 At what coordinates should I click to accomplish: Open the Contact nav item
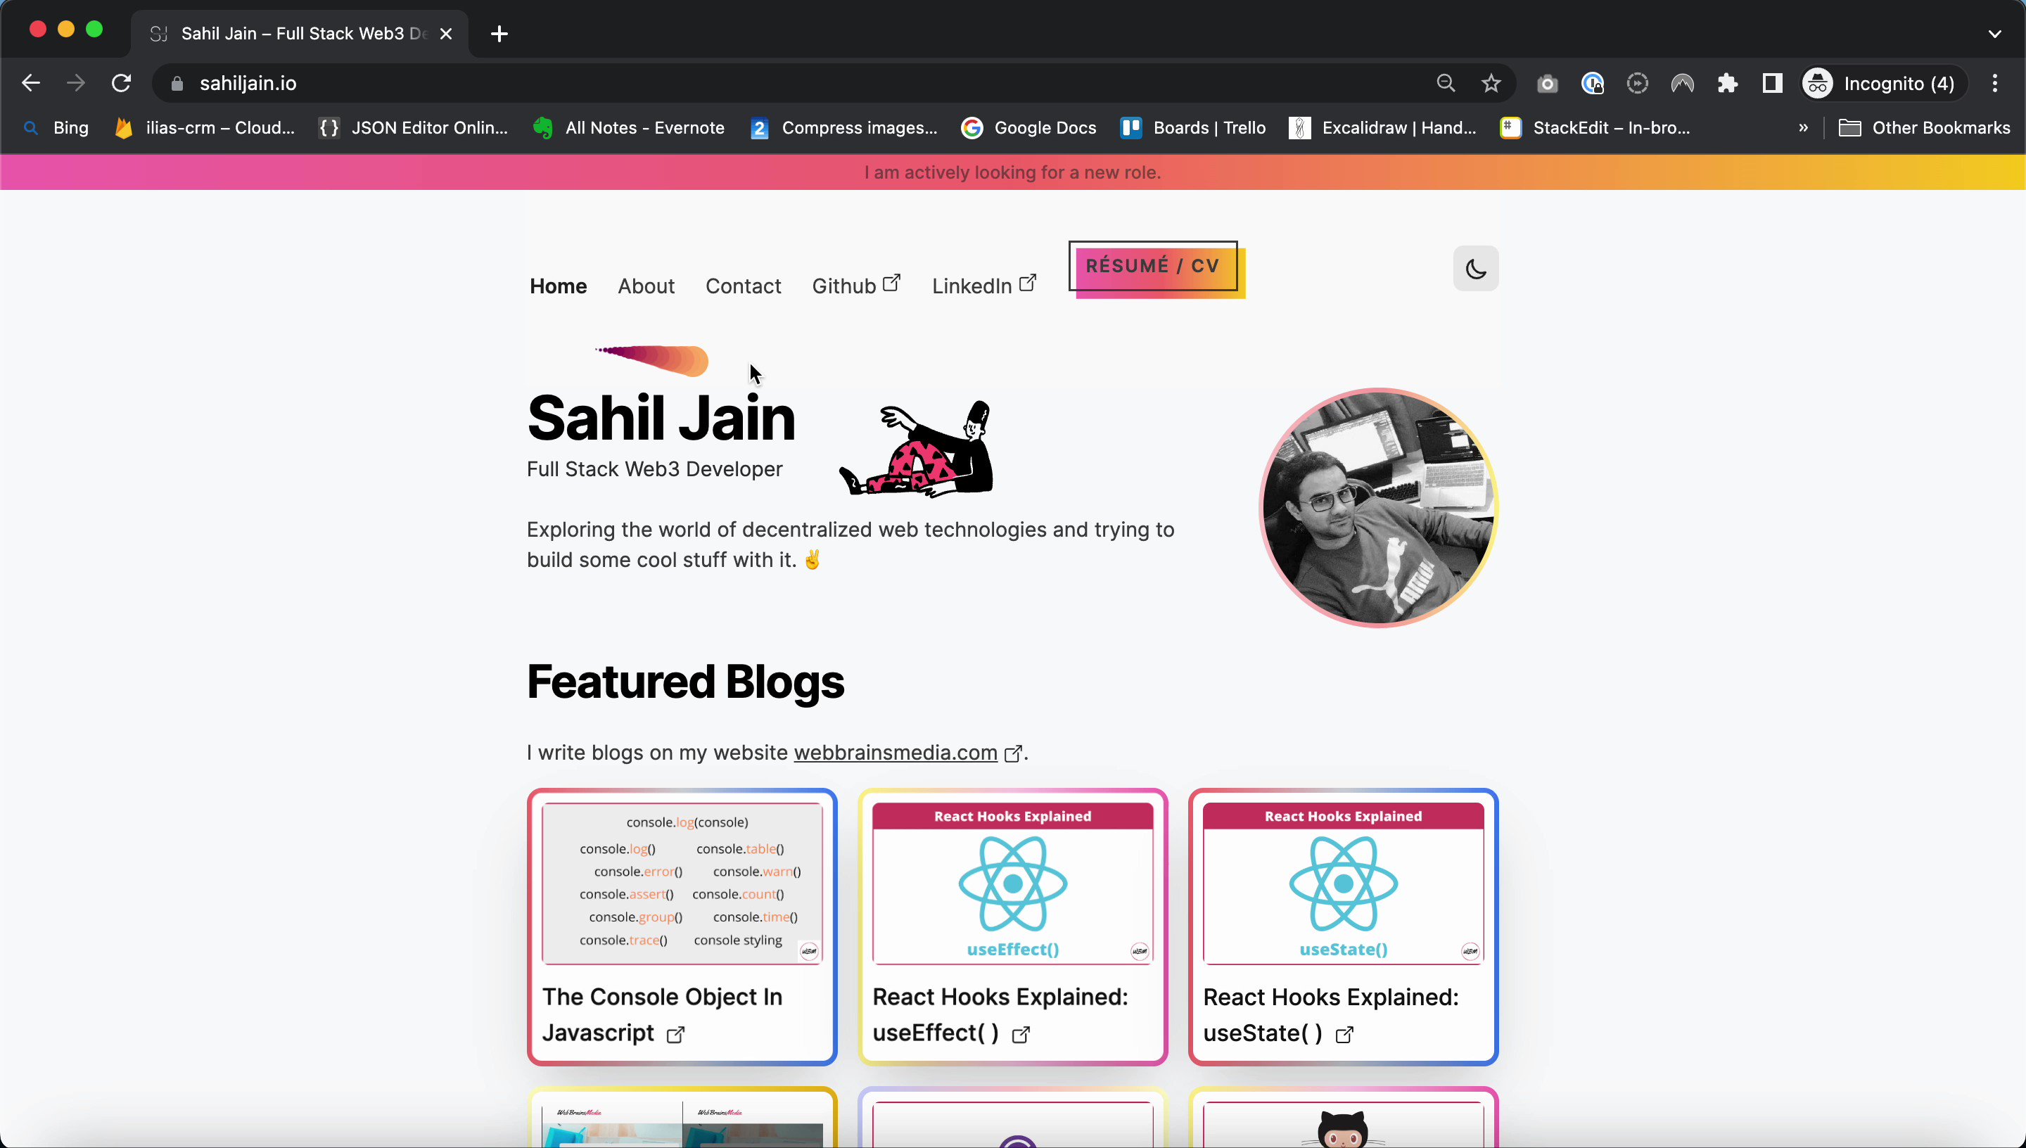[743, 286]
